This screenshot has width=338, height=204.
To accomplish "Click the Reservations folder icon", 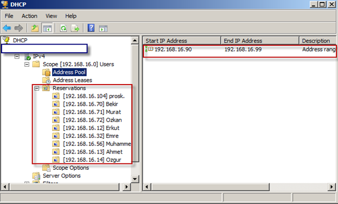I will 46,88.
